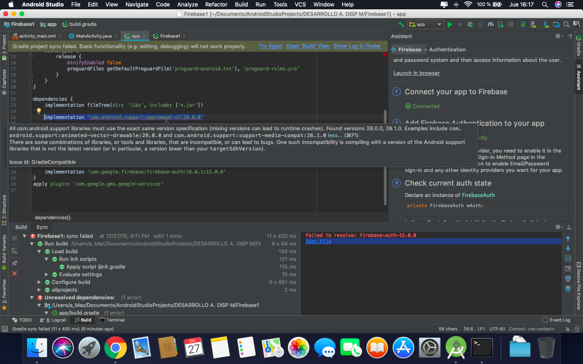Open the profiler gauge icon
The width and height of the screenshot is (583, 364).
coord(491,24)
